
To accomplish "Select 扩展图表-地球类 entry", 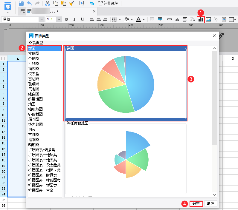I will [x=43, y=155].
